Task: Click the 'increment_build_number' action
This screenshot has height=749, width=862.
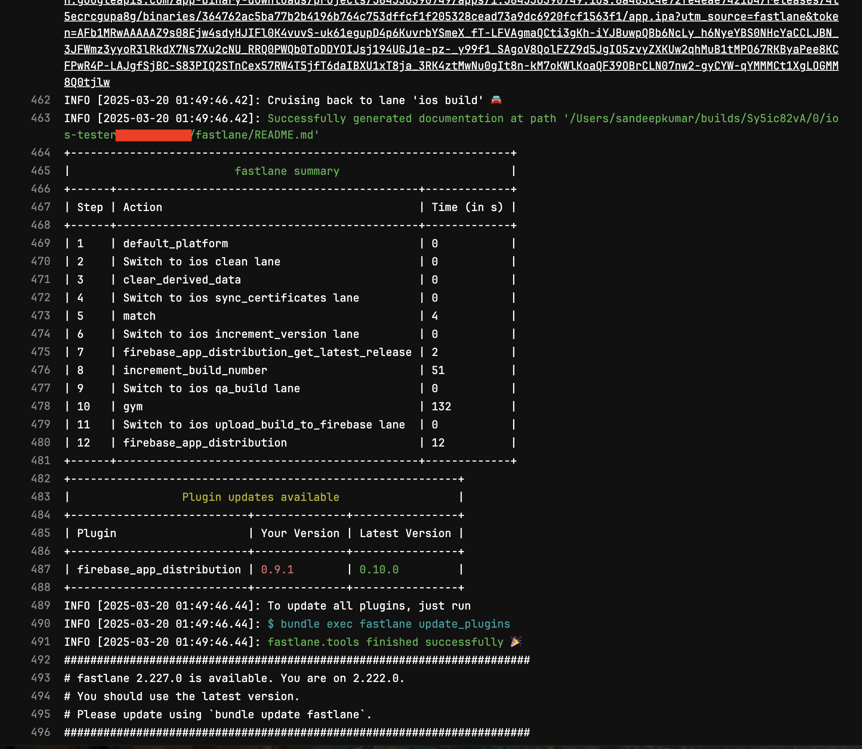Action: coord(195,370)
